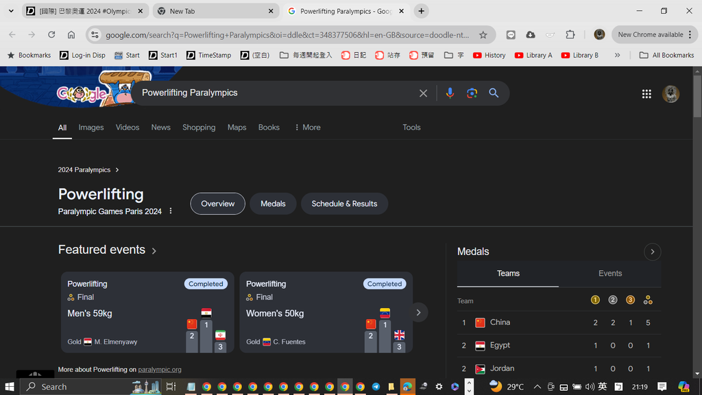
Task: Click the voice search microphone icon
Action: pyautogui.click(x=450, y=93)
